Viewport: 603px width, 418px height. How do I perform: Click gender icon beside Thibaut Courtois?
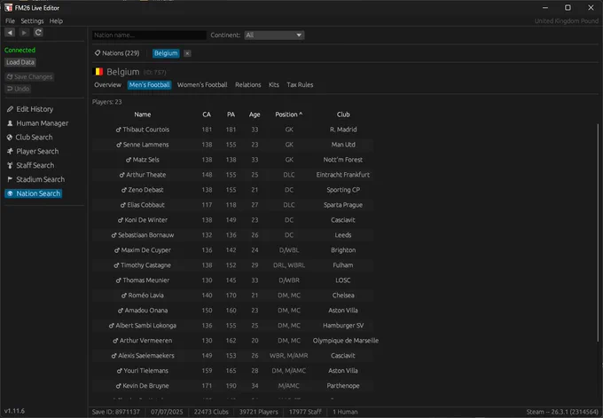[119, 130]
